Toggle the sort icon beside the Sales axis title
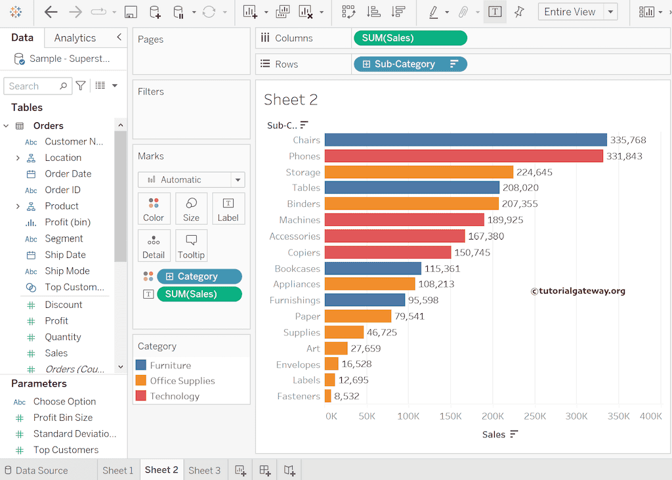Screen dimensions: 672x480 coord(514,434)
